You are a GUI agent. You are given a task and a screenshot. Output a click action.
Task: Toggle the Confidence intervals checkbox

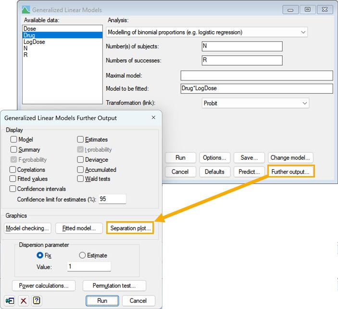coord(13,189)
